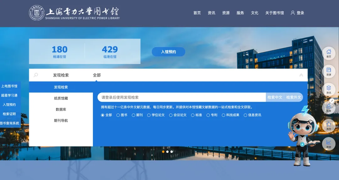
Task: Open the 服务 top navigation menu
Action: (x=240, y=13)
